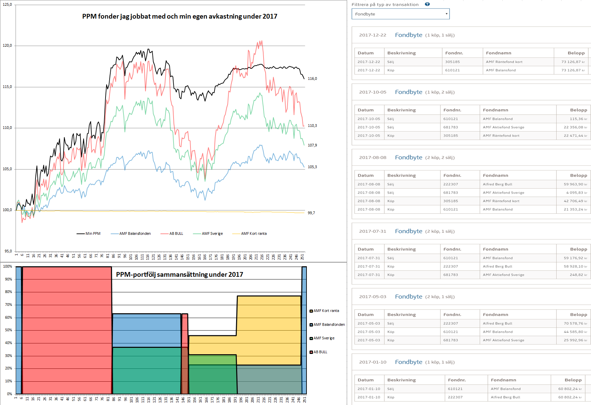Image resolution: width=591 pixels, height=405 pixels.
Task: Click the 105,3 end value label
Action: coord(312,167)
